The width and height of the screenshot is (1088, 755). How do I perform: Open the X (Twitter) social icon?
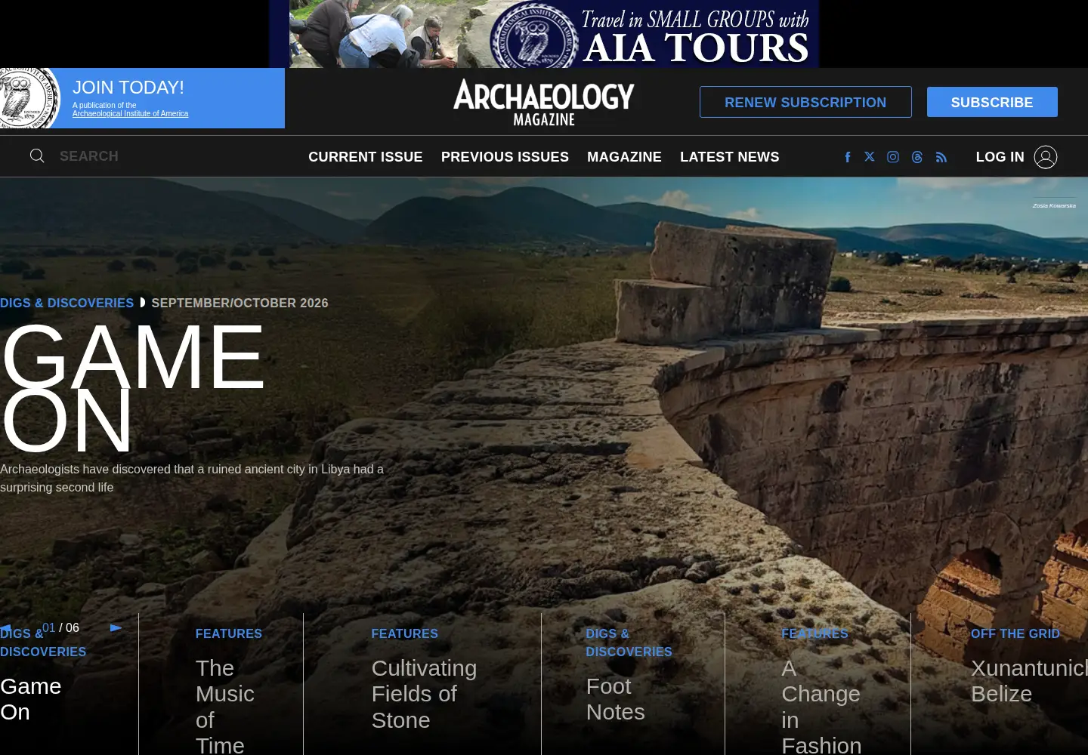(x=870, y=157)
